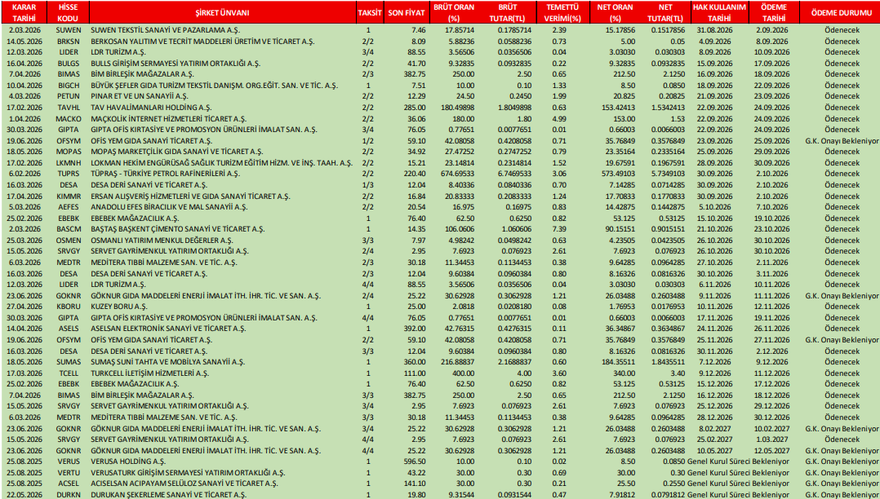Viewport: 880px width, 499px height.
Task: Click the ŞİRKET ÜNVANI header cell
Action: pyautogui.click(x=223, y=13)
